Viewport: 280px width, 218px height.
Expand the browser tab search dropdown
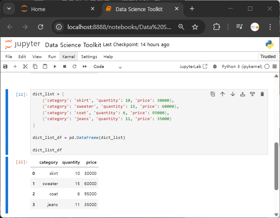(9, 9)
